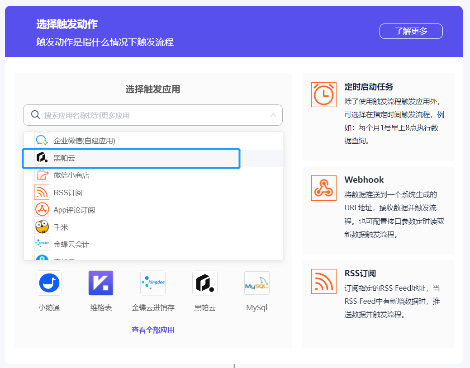
Task: Click App评论订阅 App Store icon
Action: coord(42,209)
